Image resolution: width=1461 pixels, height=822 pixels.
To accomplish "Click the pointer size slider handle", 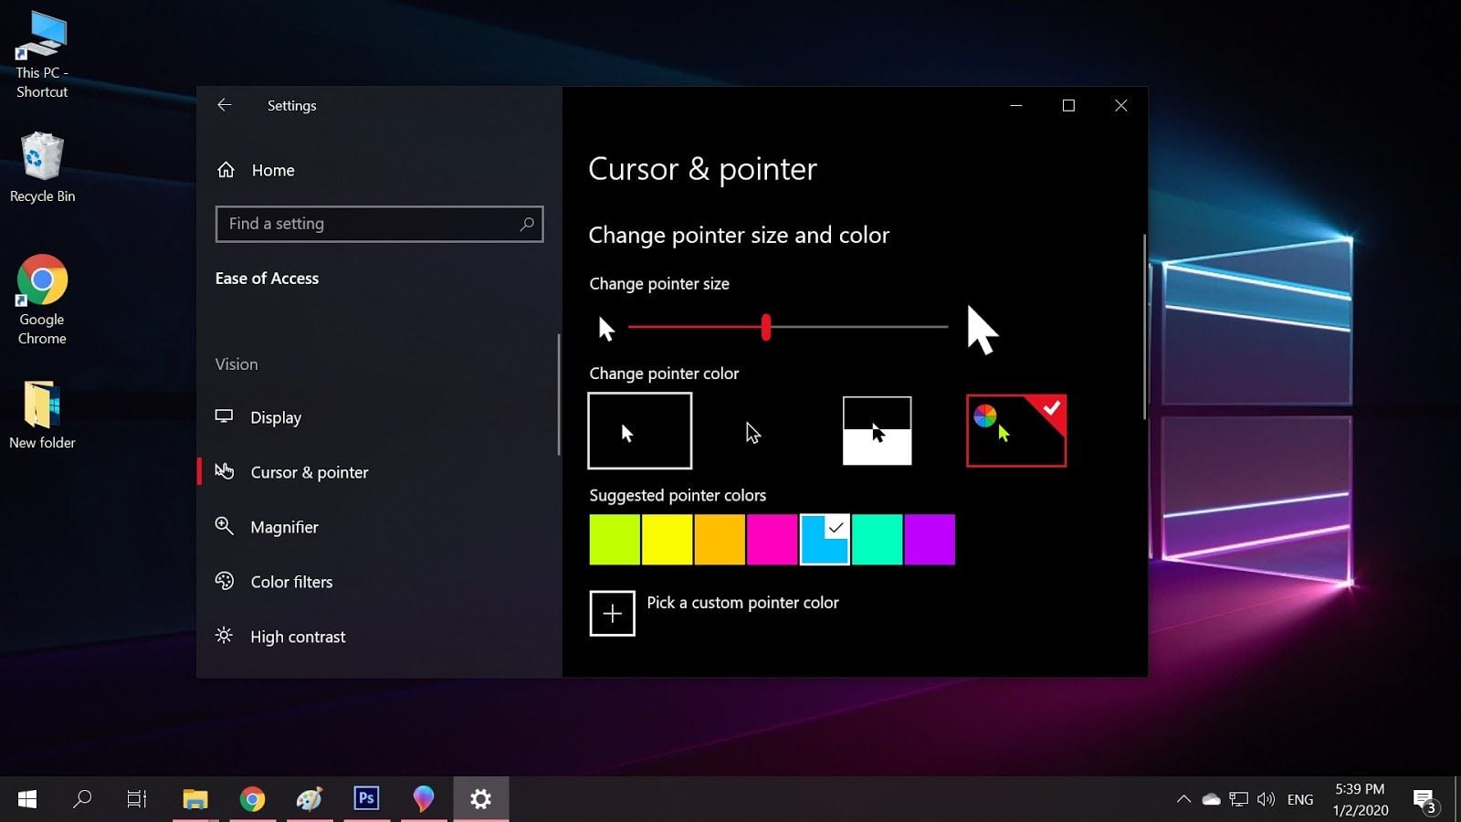I will [766, 327].
